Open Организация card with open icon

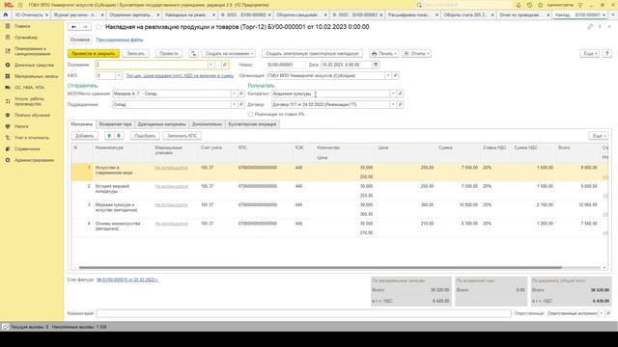(395, 75)
